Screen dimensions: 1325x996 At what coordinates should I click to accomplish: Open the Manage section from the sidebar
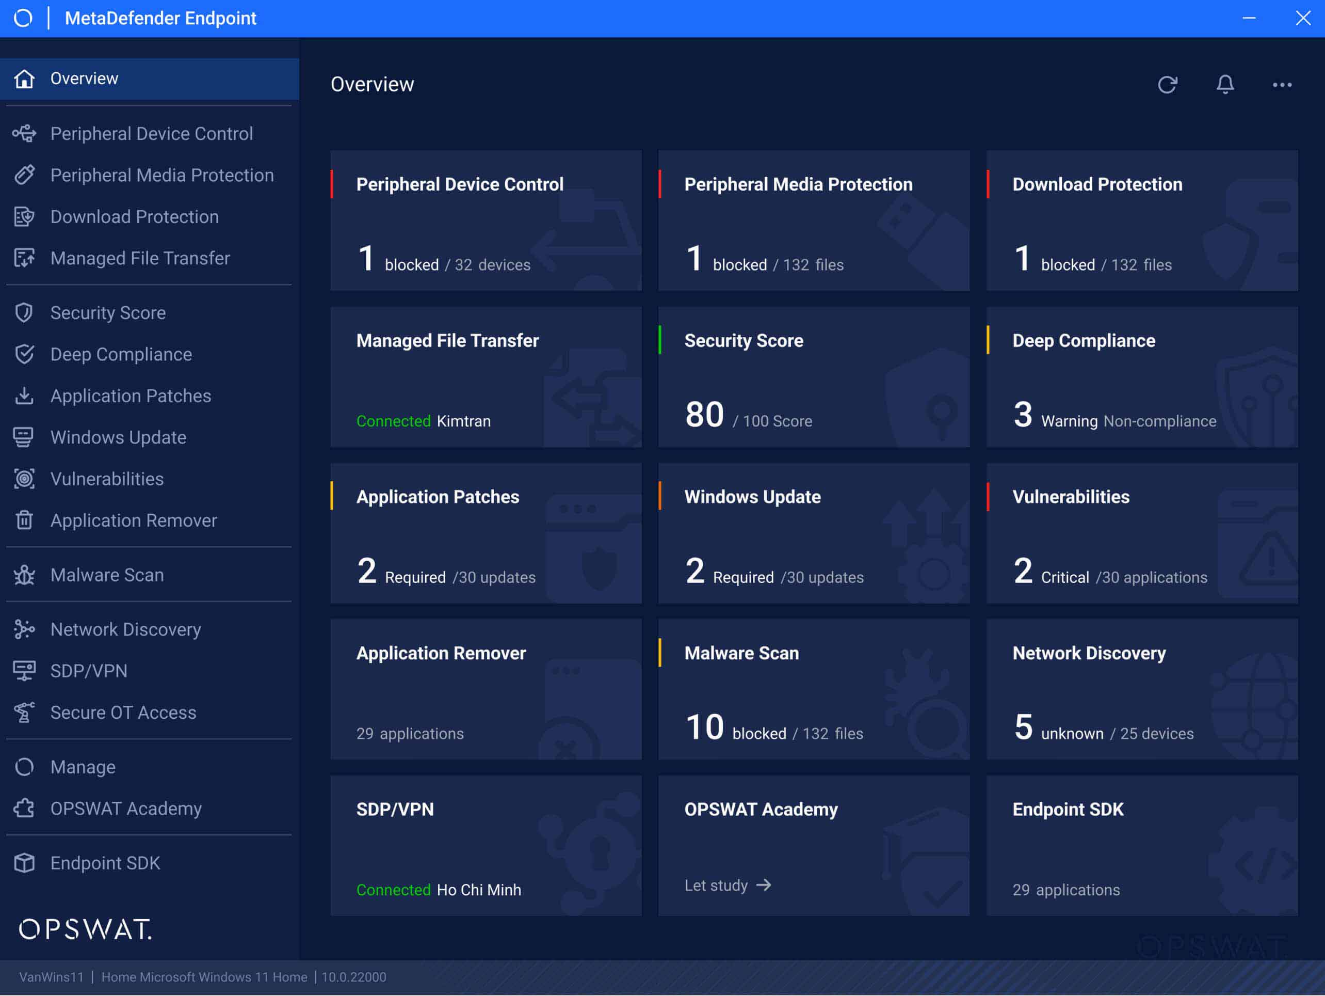click(83, 766)
